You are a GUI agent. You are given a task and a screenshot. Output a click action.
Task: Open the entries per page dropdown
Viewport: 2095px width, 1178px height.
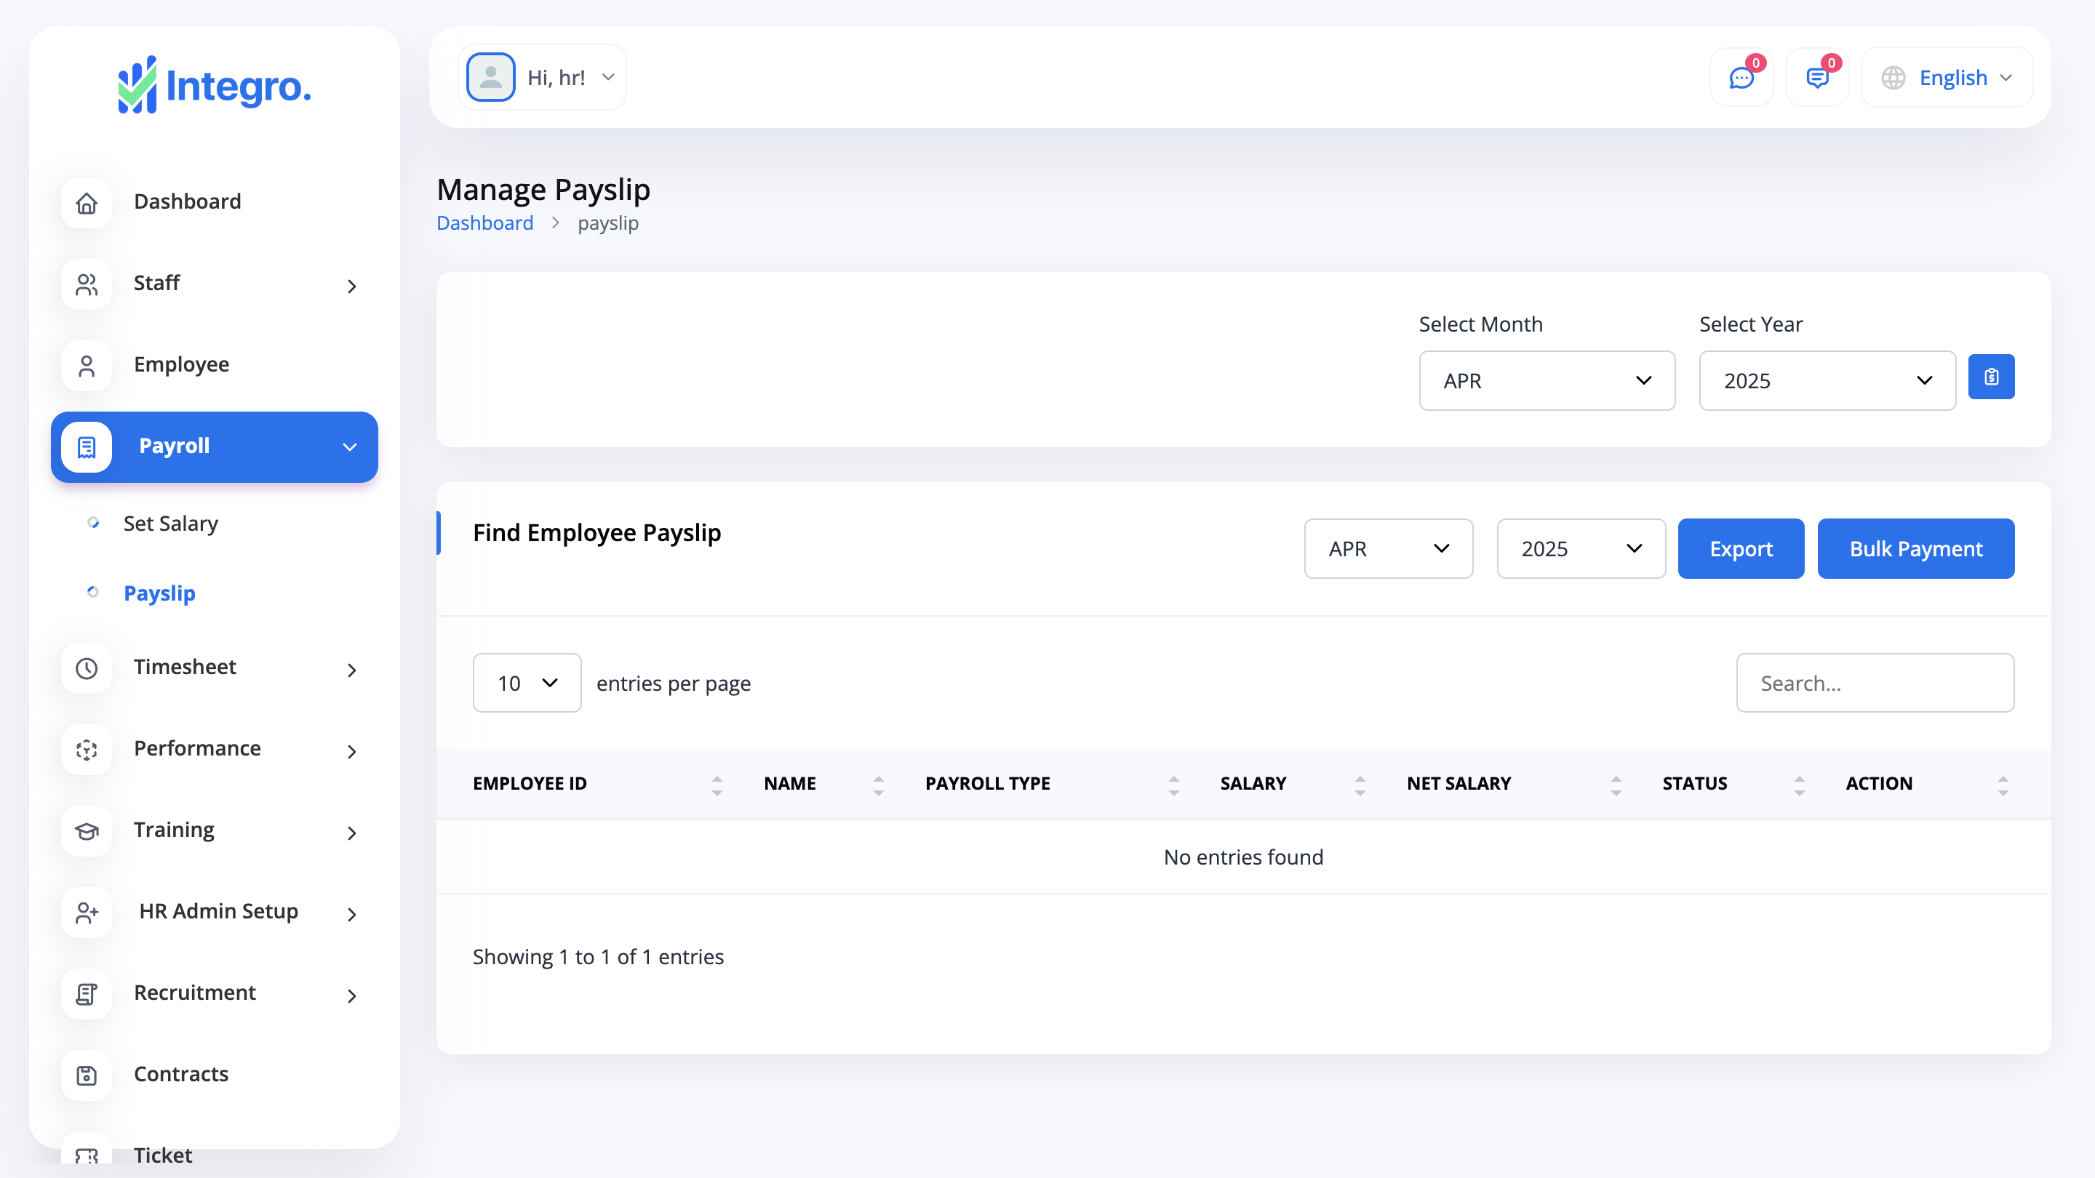[x=526, y=683]
